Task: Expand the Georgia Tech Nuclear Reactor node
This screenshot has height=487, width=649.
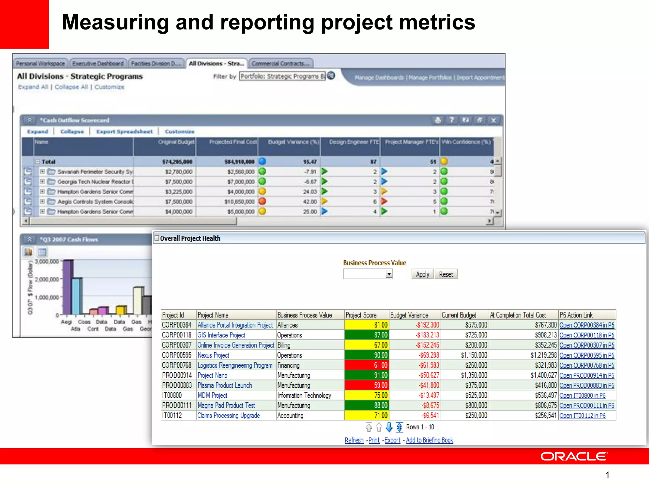Action: [x=42, y=182]
